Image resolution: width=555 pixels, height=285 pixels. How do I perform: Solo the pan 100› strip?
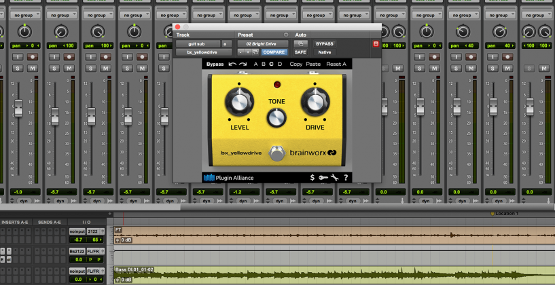pos(90,69)
